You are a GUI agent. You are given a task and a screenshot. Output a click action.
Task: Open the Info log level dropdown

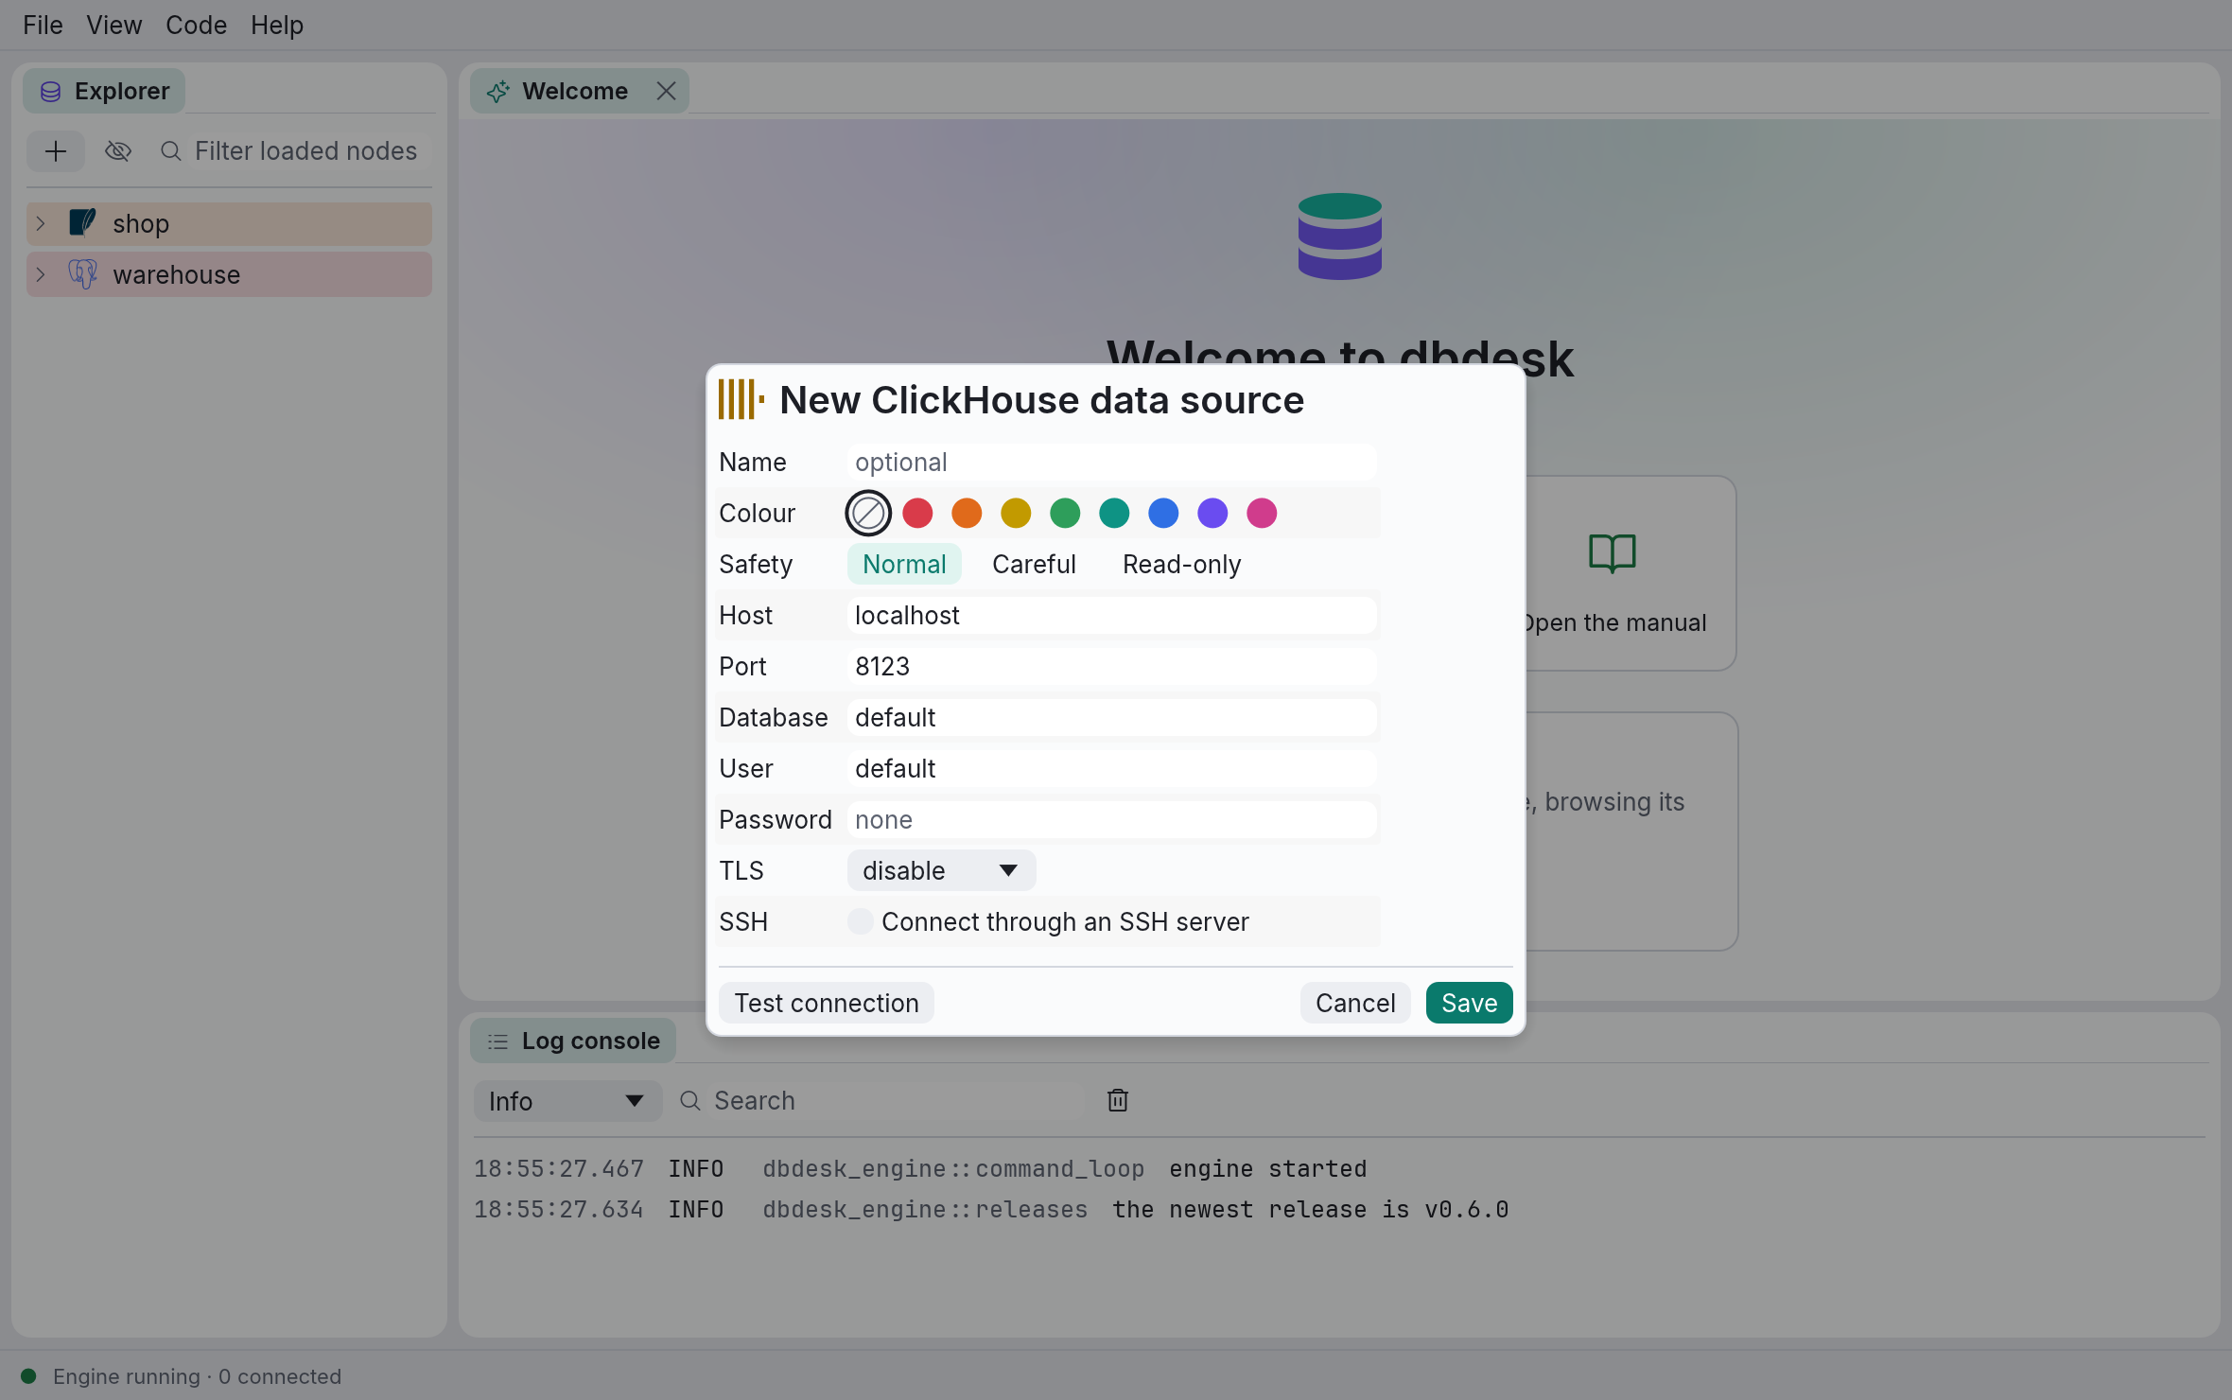(x=567, y=1101)
